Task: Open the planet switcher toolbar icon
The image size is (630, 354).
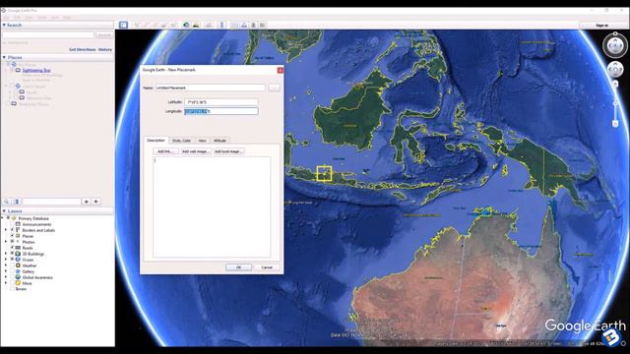Action: [x=208, y=25]
